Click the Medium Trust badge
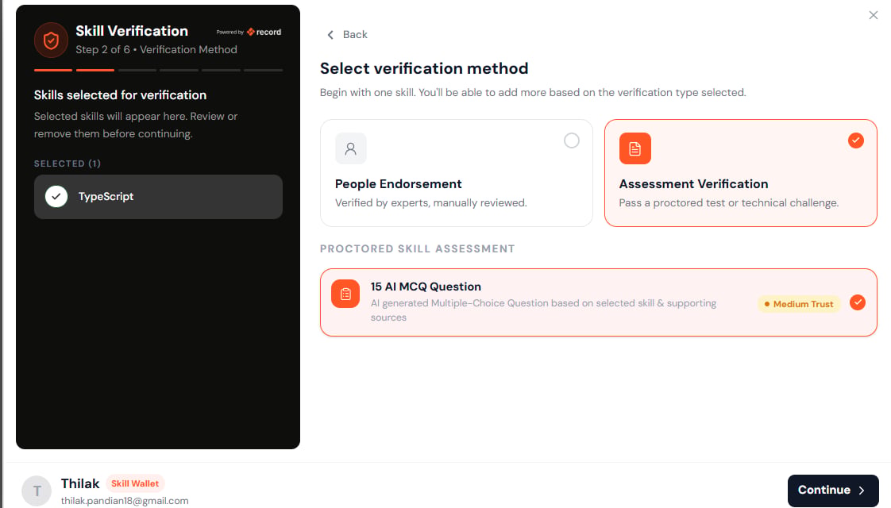 (799, 304)
